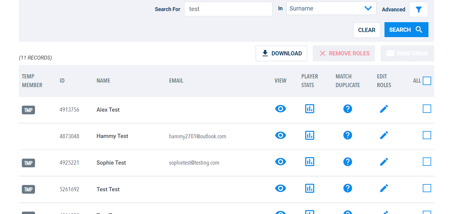Click email sophietest@testing.com

tap(194, 163)
